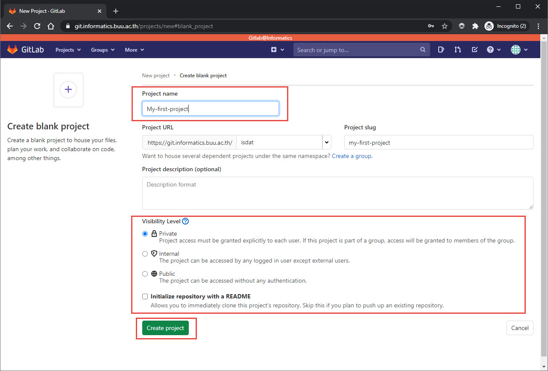Follow the Create a group link
548x371 pixels.
click(x=352, y=156)
